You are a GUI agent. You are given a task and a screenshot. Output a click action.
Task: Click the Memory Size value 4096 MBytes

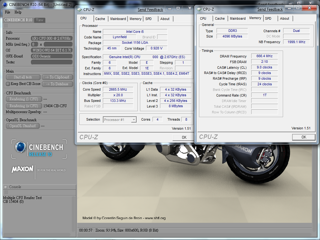click(x=232, y=36)
